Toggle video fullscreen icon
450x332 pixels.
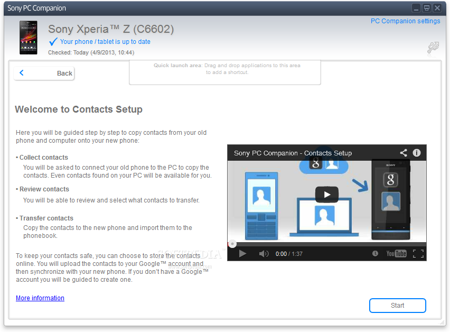coord(418,254)
